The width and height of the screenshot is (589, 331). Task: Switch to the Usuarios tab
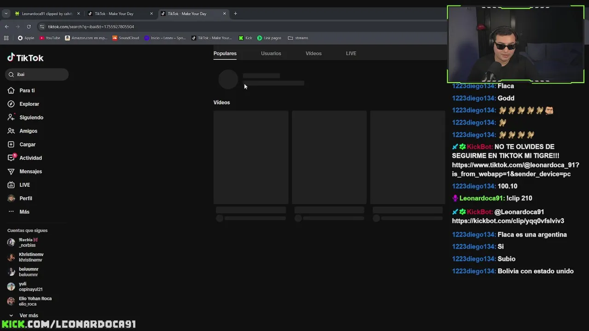pos(271,53)
